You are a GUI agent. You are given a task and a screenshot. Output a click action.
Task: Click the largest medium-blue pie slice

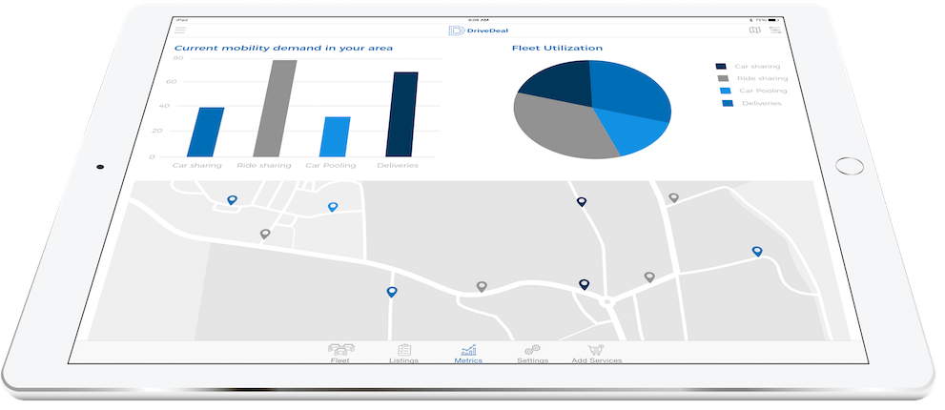coord(629,88)
